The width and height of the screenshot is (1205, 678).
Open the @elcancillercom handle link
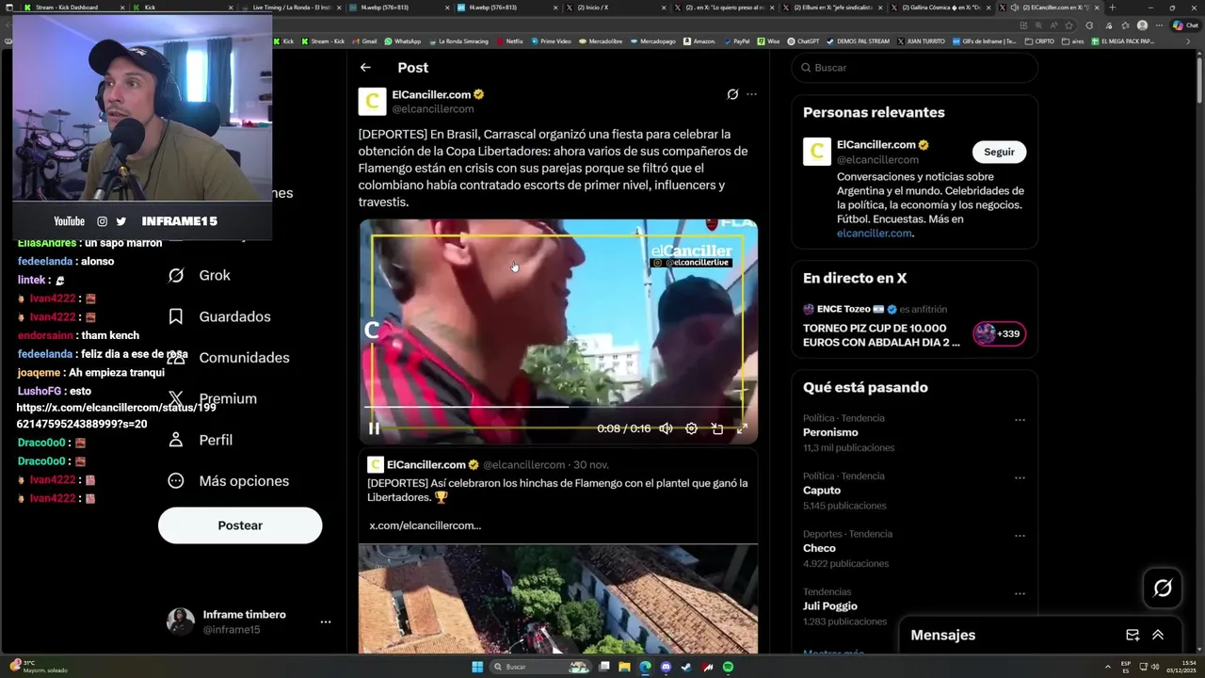pos(433,109)
